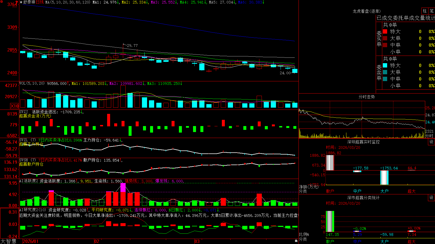Screen dimensions: 435x244
Task: Click the VOL(5,10,20) indicator label
Action: pos(32,84)
